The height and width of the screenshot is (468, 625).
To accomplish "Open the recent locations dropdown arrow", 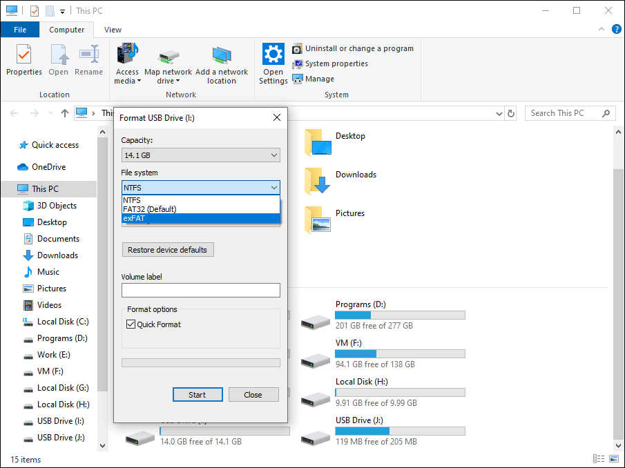I will (x=50, y=113).
